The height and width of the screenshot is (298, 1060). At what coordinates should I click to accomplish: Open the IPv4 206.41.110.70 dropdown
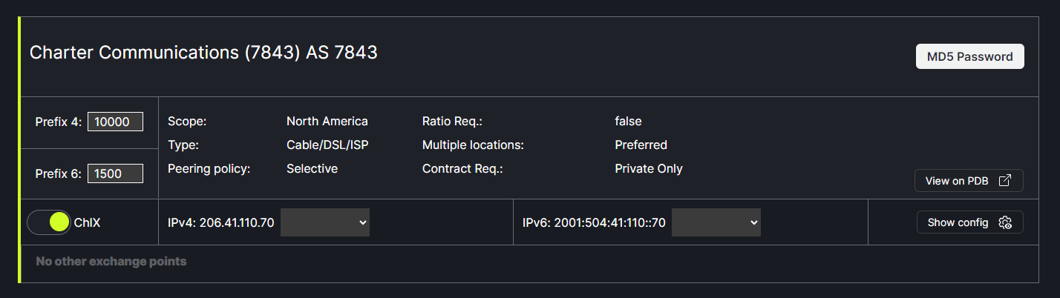click(325, 222)
